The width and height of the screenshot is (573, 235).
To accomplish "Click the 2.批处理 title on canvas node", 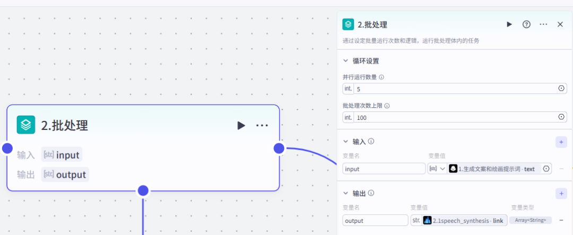I will 65,125.
